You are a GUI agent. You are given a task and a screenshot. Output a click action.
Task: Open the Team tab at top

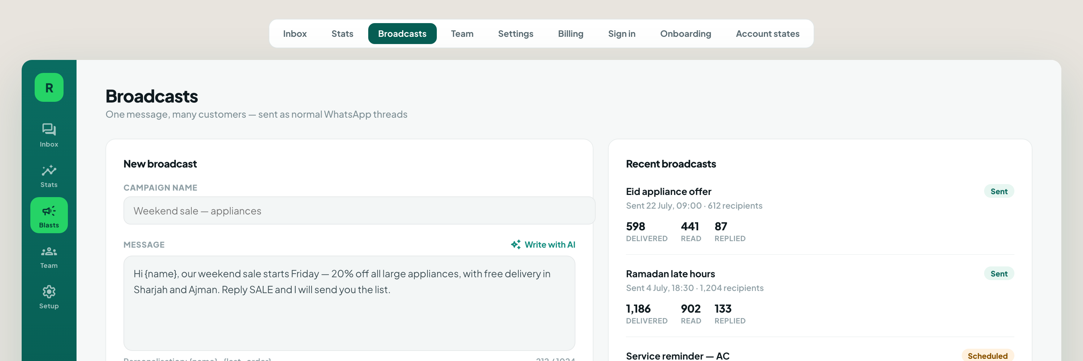tap(462, 34)
